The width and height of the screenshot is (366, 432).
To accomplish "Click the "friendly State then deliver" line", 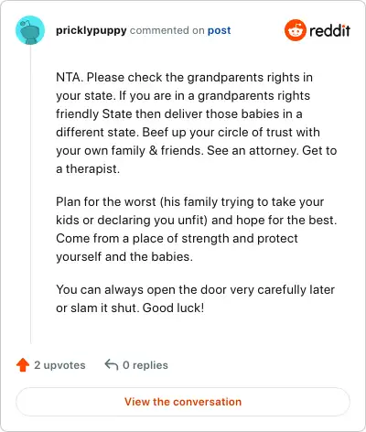I will (x=179, y=113).
